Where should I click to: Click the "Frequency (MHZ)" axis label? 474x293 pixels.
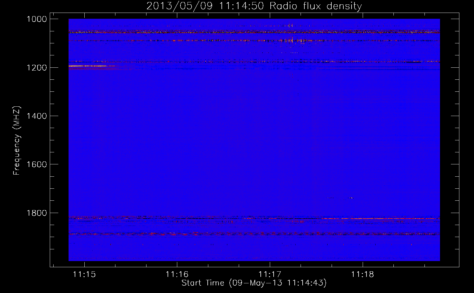[x=17, y=141]
